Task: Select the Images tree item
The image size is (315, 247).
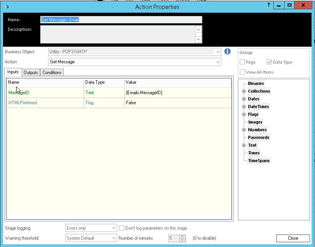Action: pyautogui.click(x=255, y=122)
